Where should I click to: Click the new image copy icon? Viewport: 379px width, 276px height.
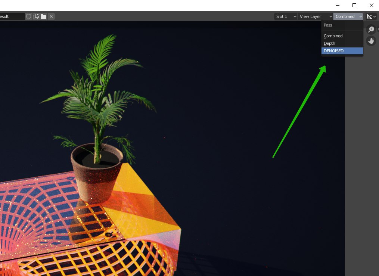tap(36, 16)
